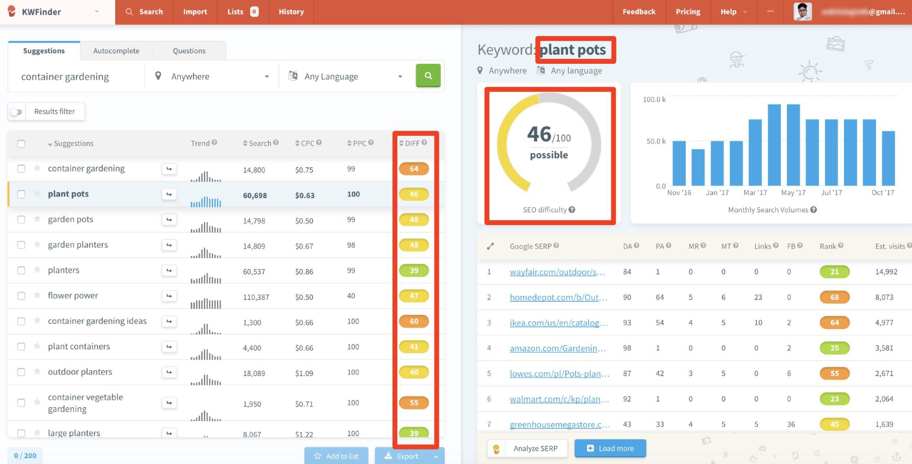Image resolution: width=912 pixels, height=464 pixels.
Task: Click the arrow icon next to garden planters
Action: [x=169, y=245]
